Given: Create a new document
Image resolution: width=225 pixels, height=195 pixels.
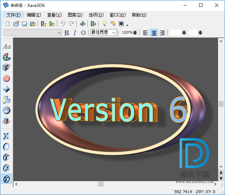Looking at the screenshot, I should point(8,24).
